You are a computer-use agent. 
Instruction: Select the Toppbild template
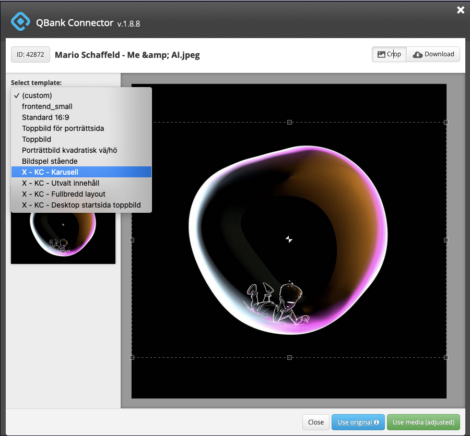coord(81,139)
